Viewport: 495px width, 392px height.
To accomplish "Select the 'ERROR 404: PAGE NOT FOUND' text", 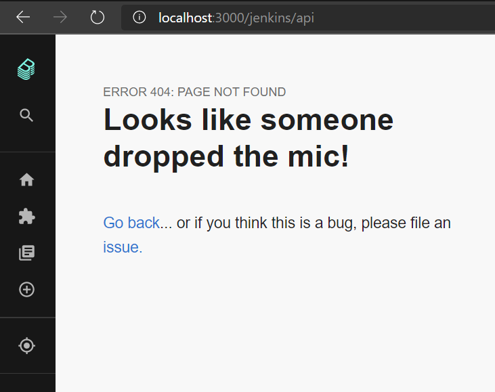I will pyautogui.click(x=194, y=92).
